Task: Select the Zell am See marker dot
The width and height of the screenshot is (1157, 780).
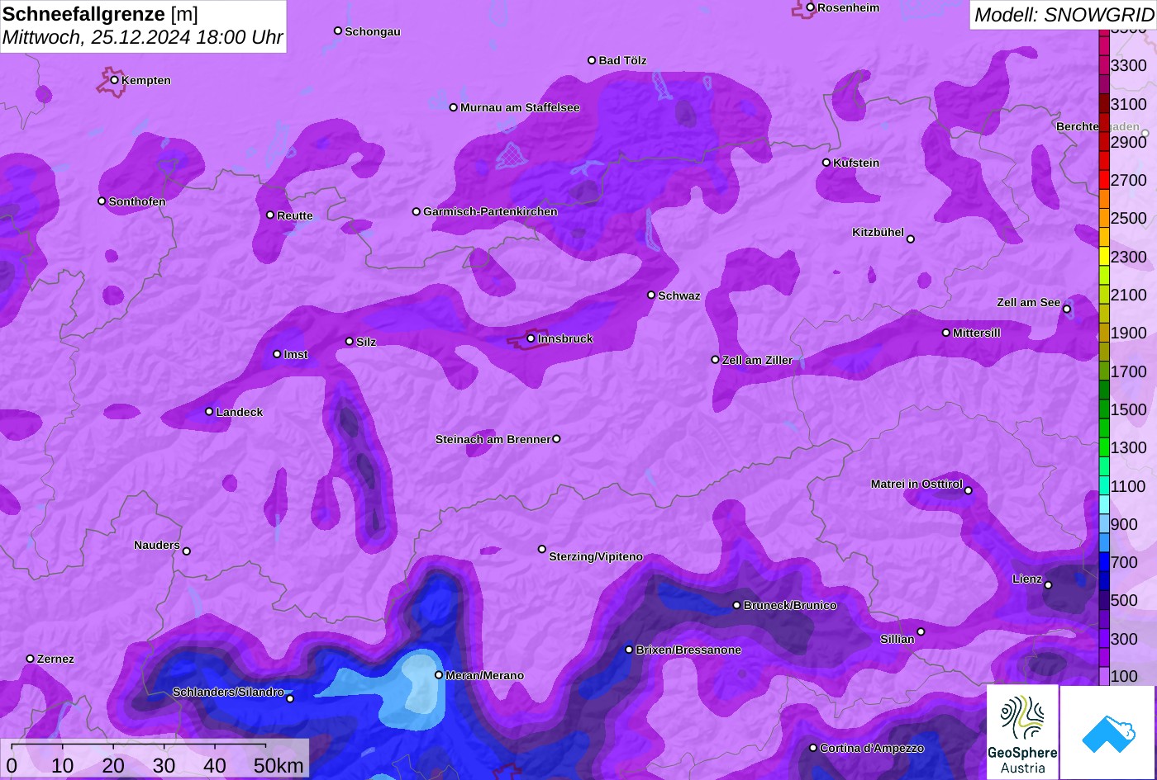Action: (1067, 310)
